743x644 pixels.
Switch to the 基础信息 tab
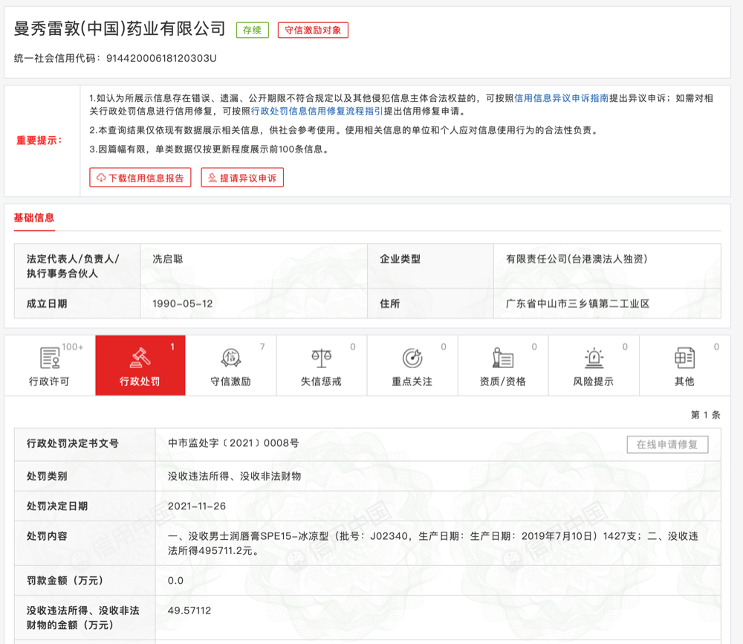pyautogui.click(x=34, y=218)
